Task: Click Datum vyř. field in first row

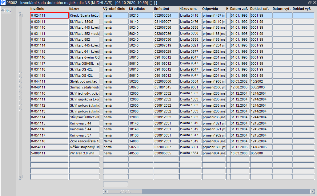Action: (282, 15)
